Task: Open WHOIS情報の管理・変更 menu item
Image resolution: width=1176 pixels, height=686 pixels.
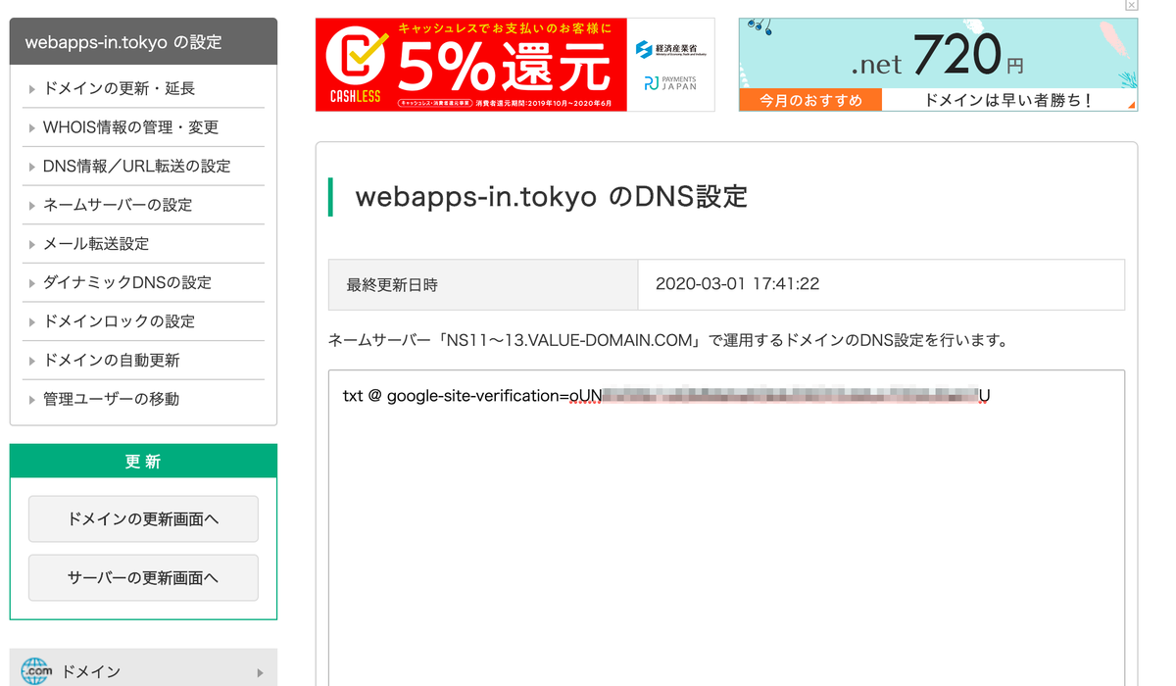Action: 143,127
